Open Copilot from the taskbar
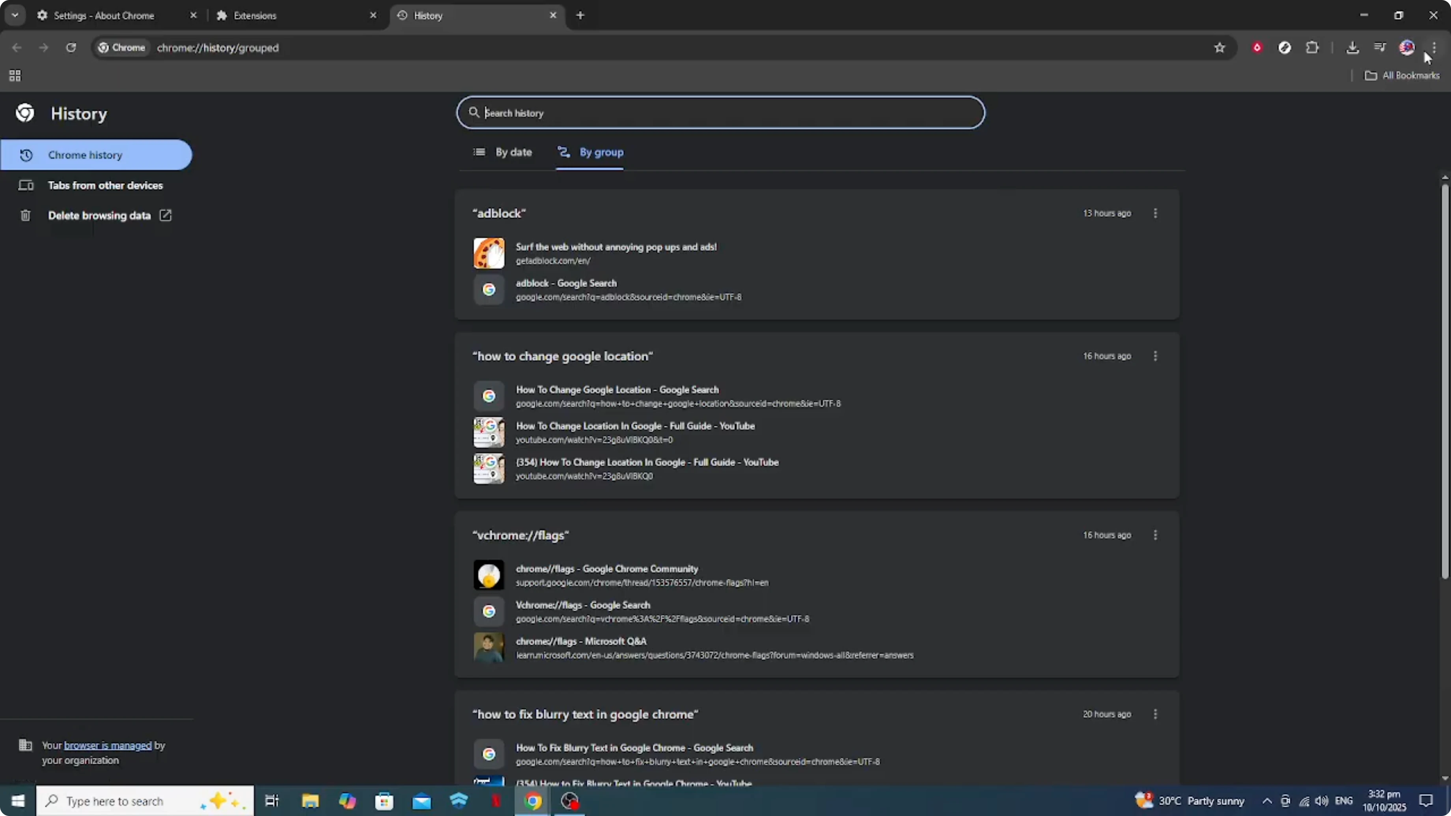1451x816 pixels. coord(347,801)
